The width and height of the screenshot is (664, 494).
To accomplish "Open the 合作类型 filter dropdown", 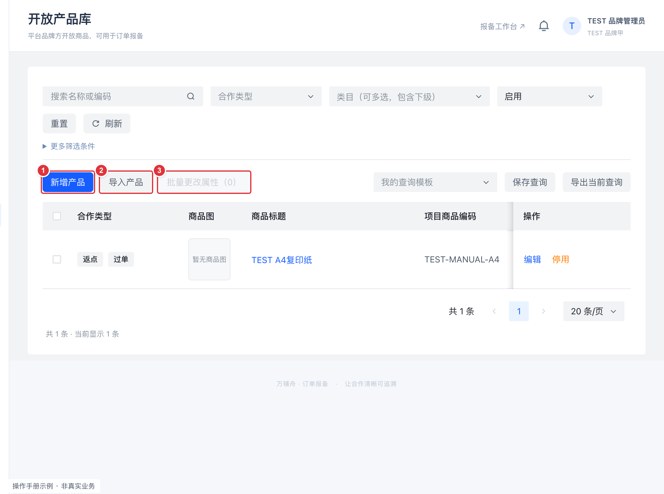I will [266, 96].
